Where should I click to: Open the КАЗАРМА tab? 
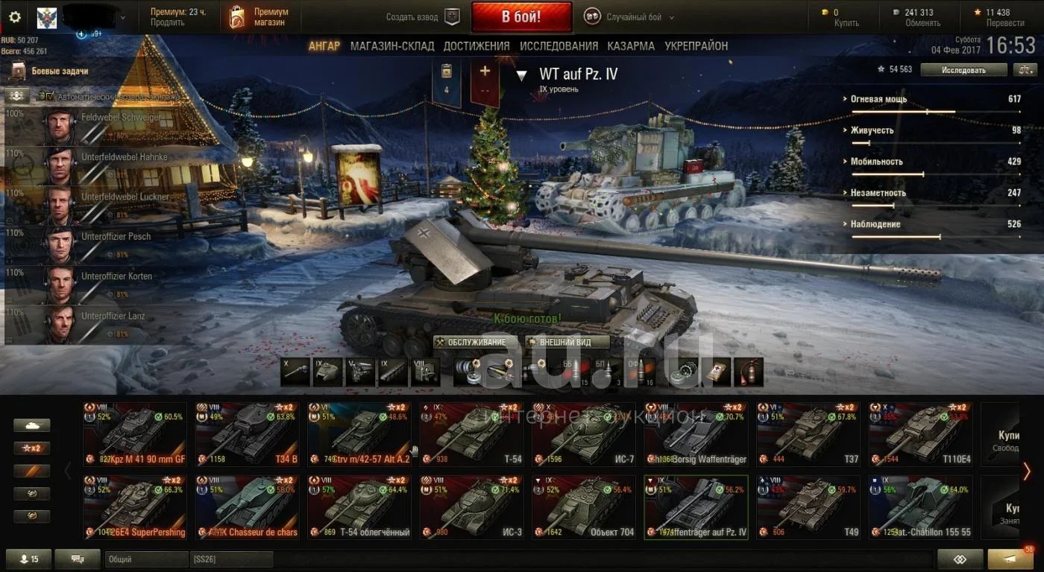631,46
